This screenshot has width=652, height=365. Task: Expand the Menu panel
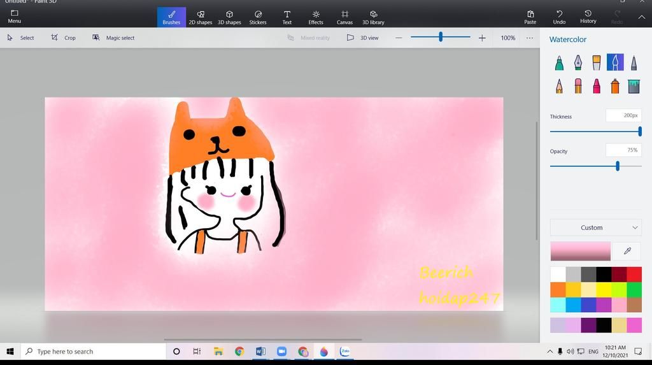click(14, 17)
